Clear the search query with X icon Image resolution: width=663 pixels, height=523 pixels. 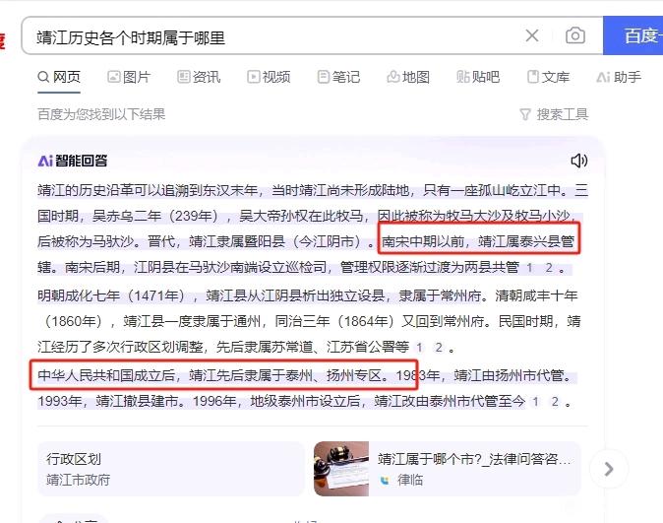click(532, 35)
